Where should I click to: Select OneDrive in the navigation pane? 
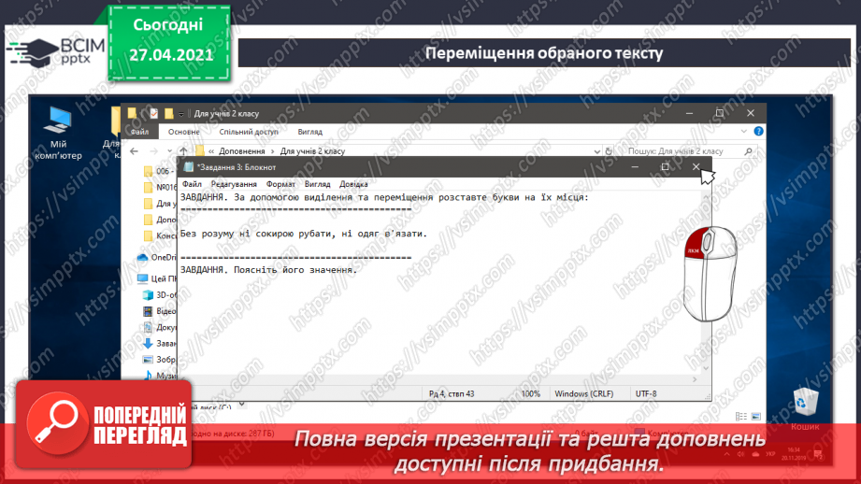click(157, 257)
